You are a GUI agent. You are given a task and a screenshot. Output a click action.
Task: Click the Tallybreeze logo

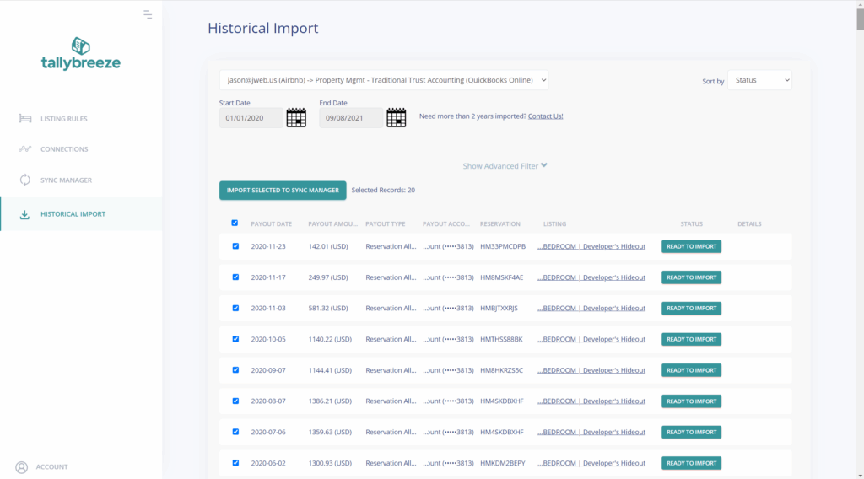click(80, 52)
